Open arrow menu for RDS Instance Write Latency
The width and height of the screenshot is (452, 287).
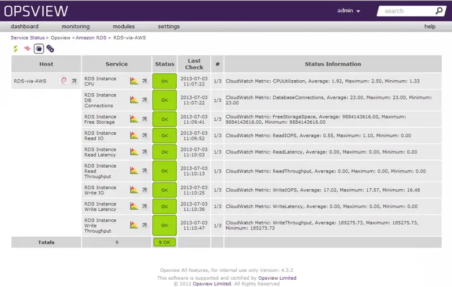(x=145, y=206)
